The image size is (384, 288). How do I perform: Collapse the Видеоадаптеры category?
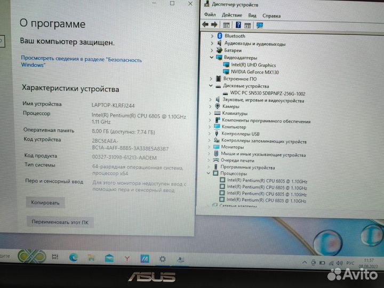211,57
